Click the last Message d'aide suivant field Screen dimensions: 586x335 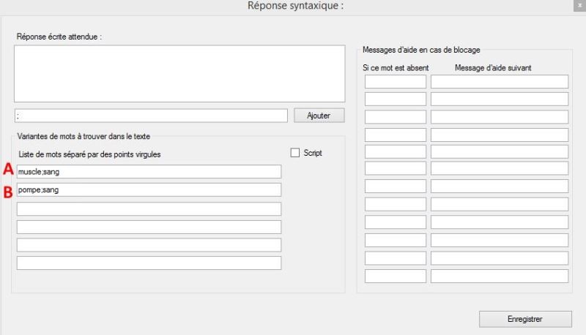500,276
